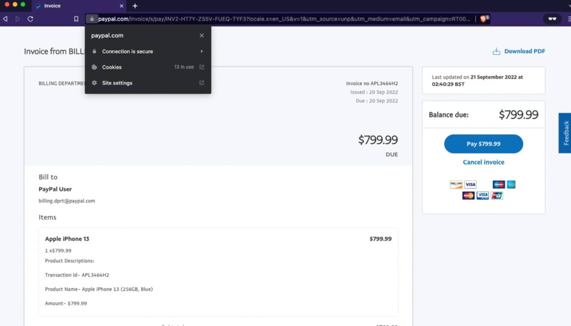
Task: Open Site settings from the site popup
Action: click(x=117, y=83)
